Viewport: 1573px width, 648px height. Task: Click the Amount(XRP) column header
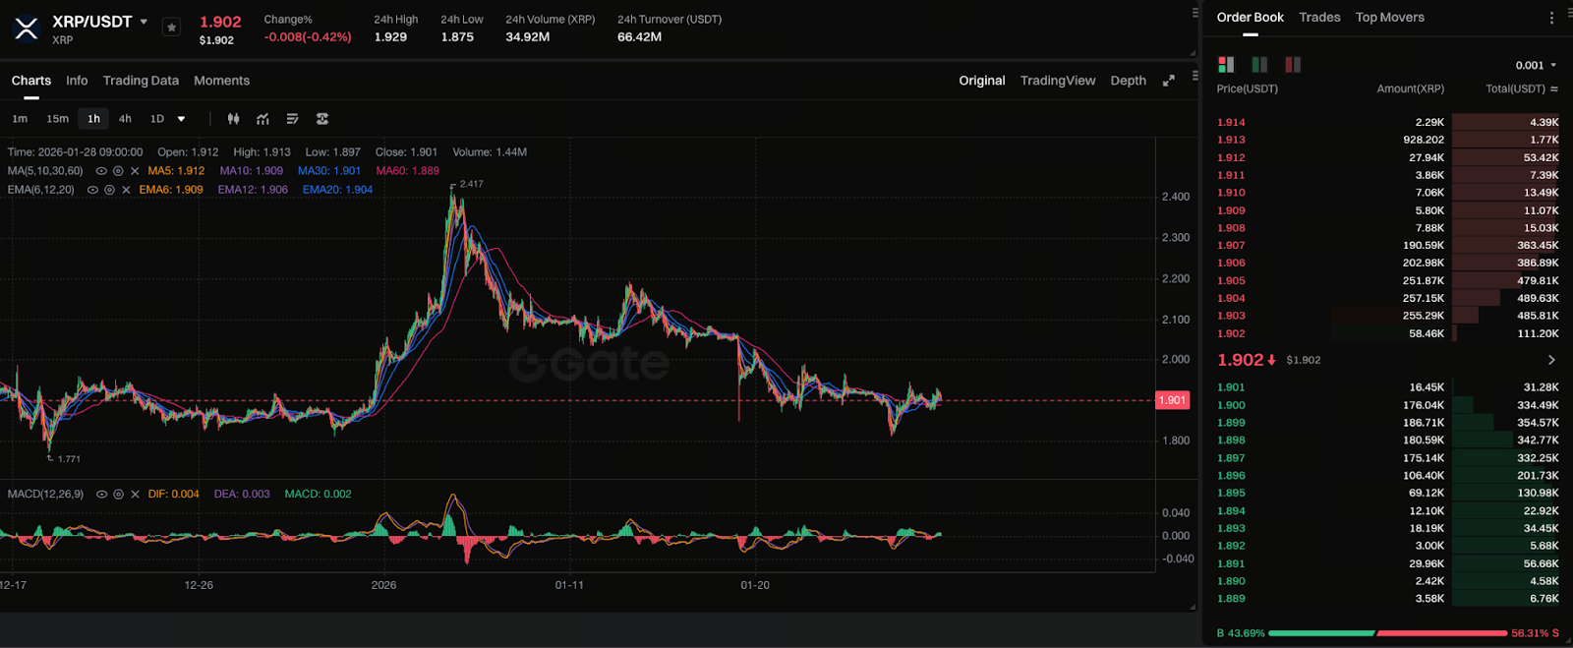tap(1410, 88)
